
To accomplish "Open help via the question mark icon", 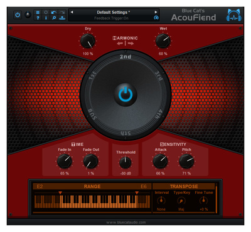I will 38,18.
